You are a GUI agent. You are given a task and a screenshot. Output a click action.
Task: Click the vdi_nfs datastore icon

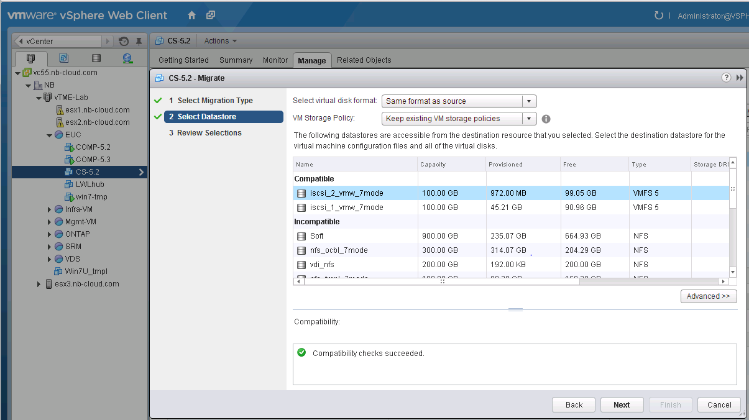301,265
